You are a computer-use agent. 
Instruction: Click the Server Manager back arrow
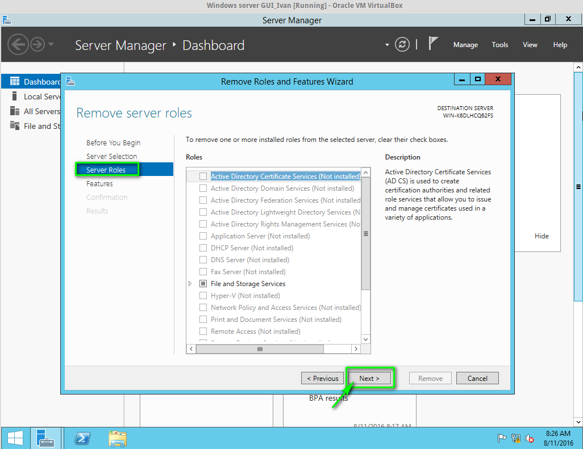click(18, 45)
